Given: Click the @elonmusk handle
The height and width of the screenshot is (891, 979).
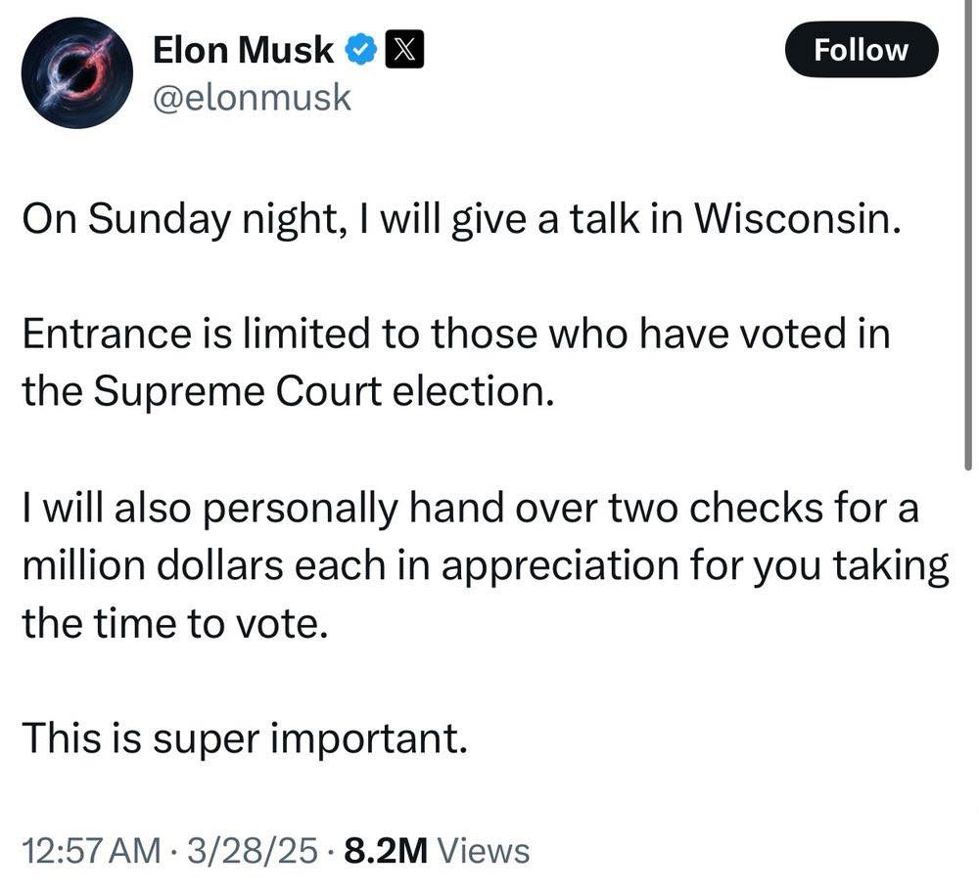Looking at the screenshot, I should click(x=252, y=97).
